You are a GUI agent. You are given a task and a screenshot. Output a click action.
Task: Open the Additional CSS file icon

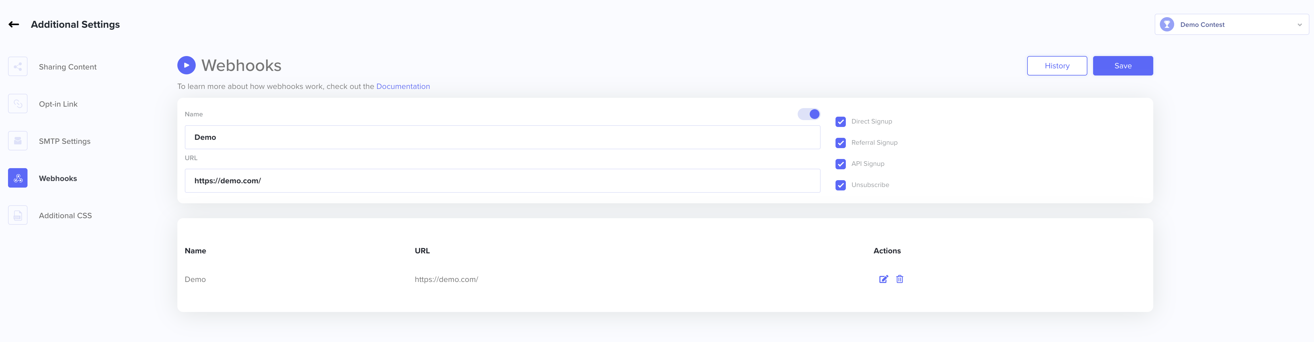(x=18, y=215)
